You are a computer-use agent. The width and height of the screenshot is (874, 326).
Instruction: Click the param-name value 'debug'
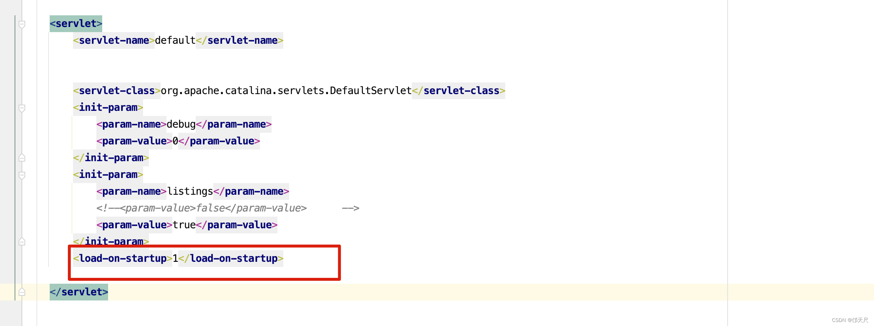tap(181, 124)
